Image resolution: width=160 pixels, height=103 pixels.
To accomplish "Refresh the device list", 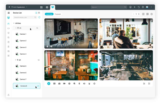I will [x=39, y=17].
